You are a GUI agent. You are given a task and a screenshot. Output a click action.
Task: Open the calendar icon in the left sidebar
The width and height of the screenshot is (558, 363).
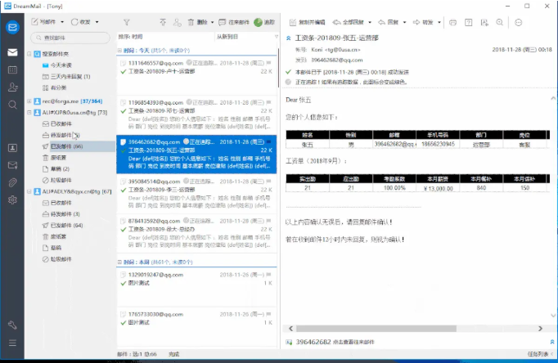[12, 69]
